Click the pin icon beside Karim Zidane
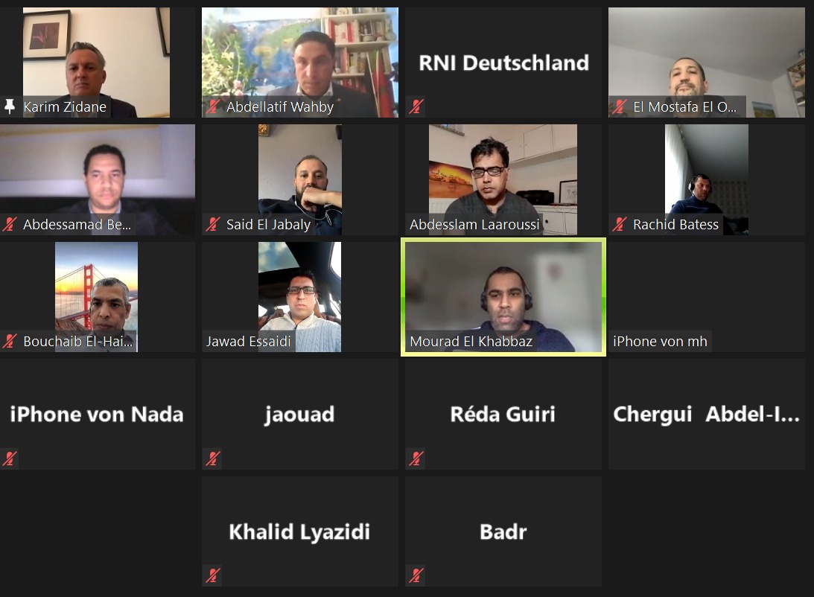Viewport: 814px width, 597px height. [10, 106]
